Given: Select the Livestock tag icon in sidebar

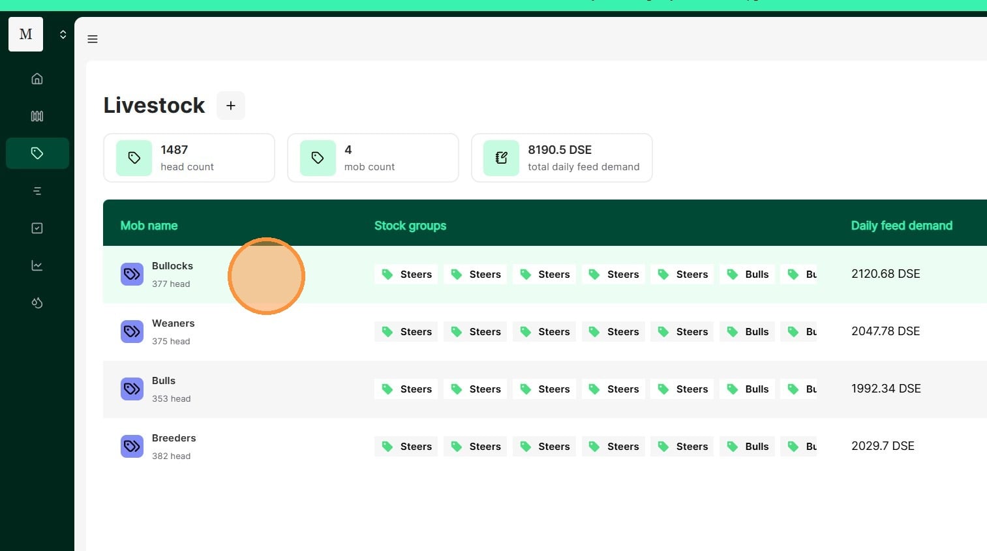Looking at the screenshot, I should (x=37, y=153).
